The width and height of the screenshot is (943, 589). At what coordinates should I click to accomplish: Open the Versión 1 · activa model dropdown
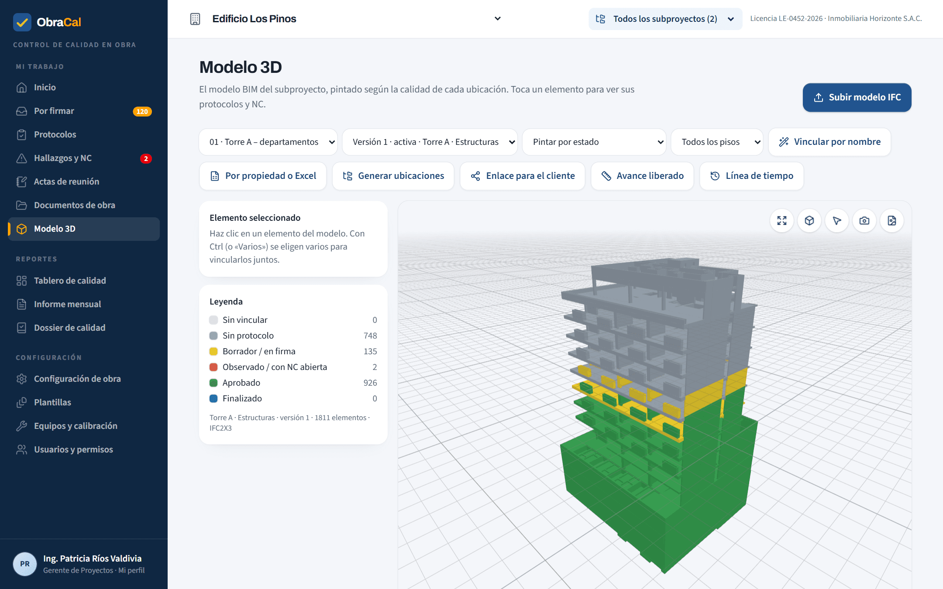(430, 142)
